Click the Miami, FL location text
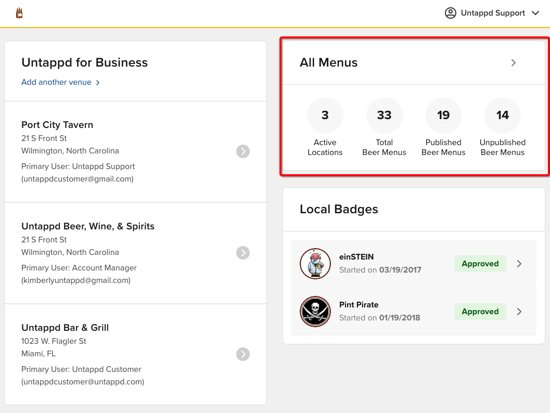 [x=39, y=354]
